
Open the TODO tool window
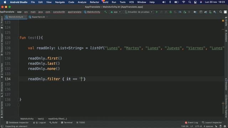[81, 123]
